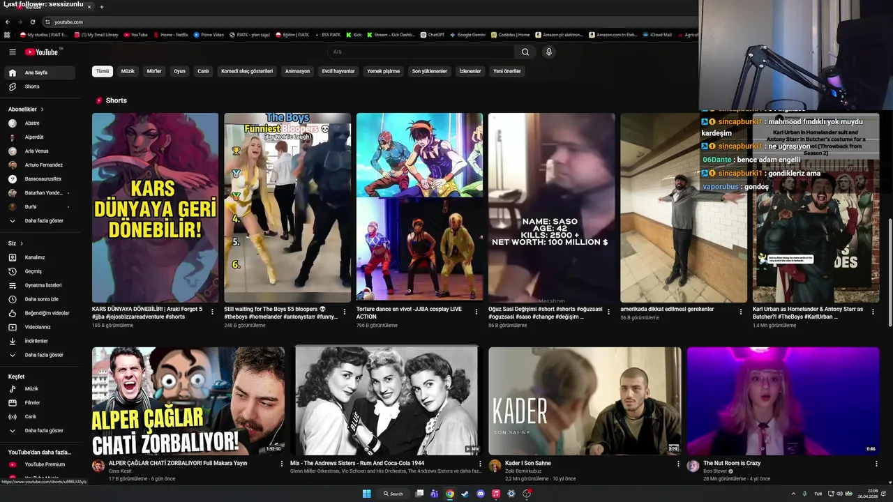Select the Yemek pişirme chip

coord(383,71)
